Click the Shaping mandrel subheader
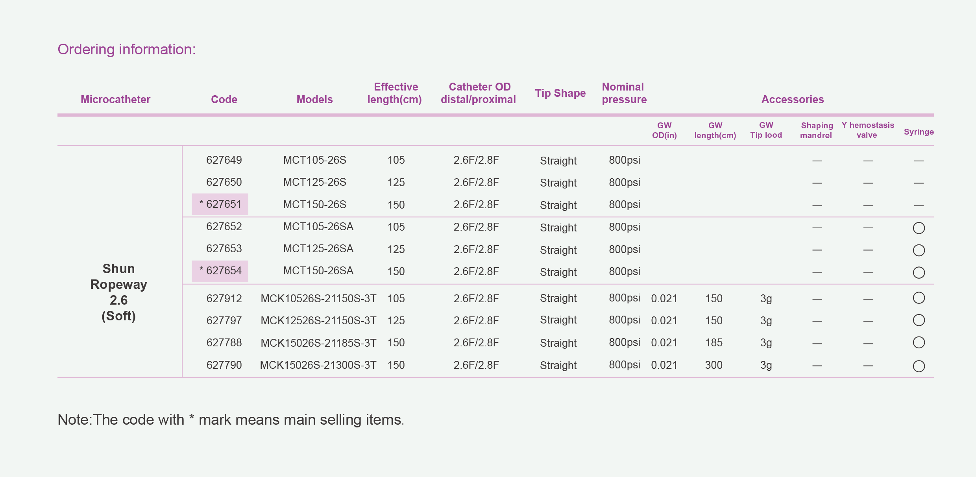 coord(816,130)
